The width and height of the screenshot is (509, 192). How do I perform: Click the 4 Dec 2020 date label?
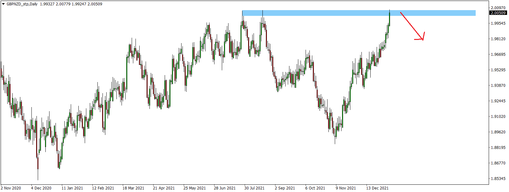click(41, 188)
